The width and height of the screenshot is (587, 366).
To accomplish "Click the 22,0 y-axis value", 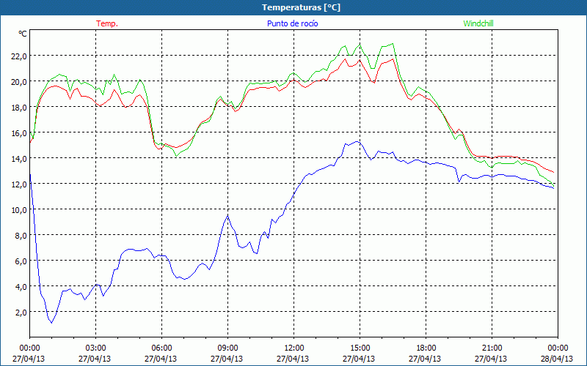I will pos(18,56).
